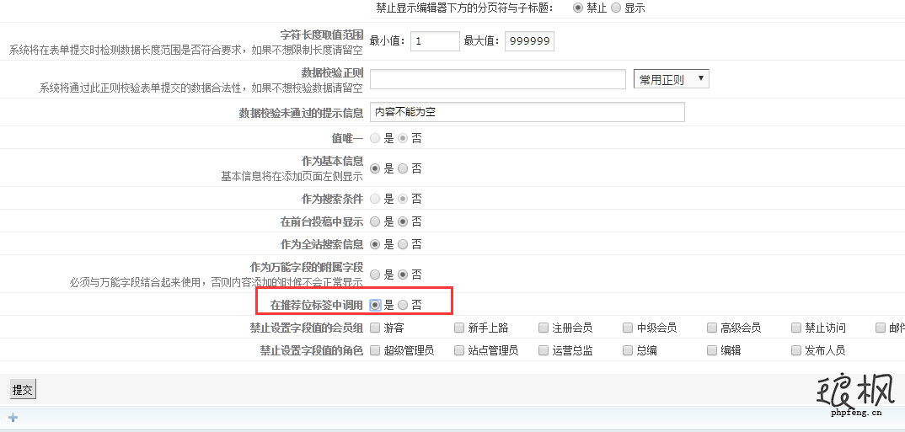Select 显示 radio for editor pagination
The width and height of the screenshot is (905, 432).
coord(616,8)
